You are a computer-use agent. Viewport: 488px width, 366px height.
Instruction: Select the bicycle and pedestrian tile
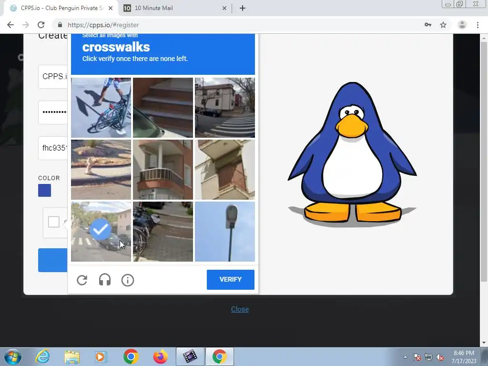coord(101,108)
